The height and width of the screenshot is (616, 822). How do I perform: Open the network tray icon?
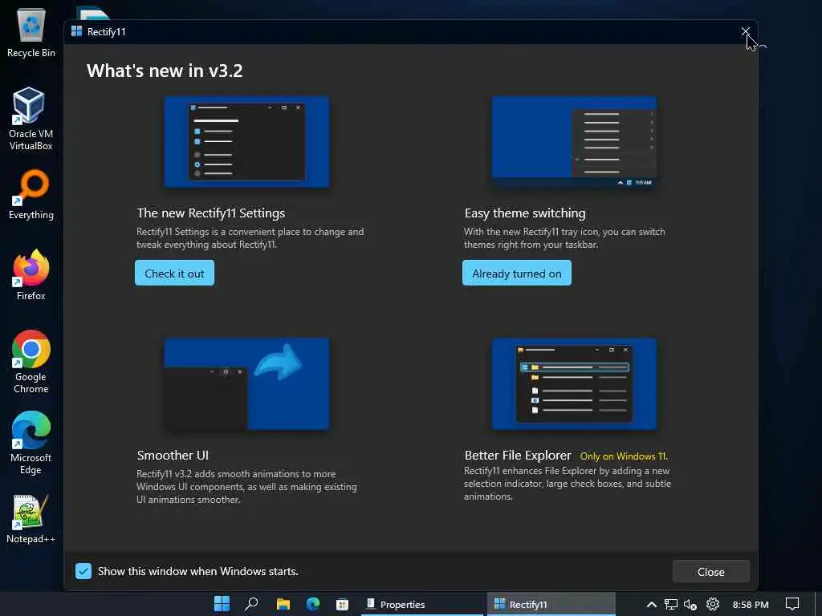671,605
